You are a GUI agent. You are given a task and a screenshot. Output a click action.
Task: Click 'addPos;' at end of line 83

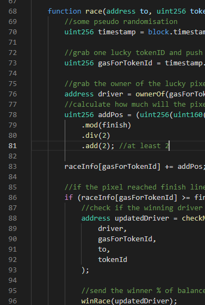click(191, 167)
